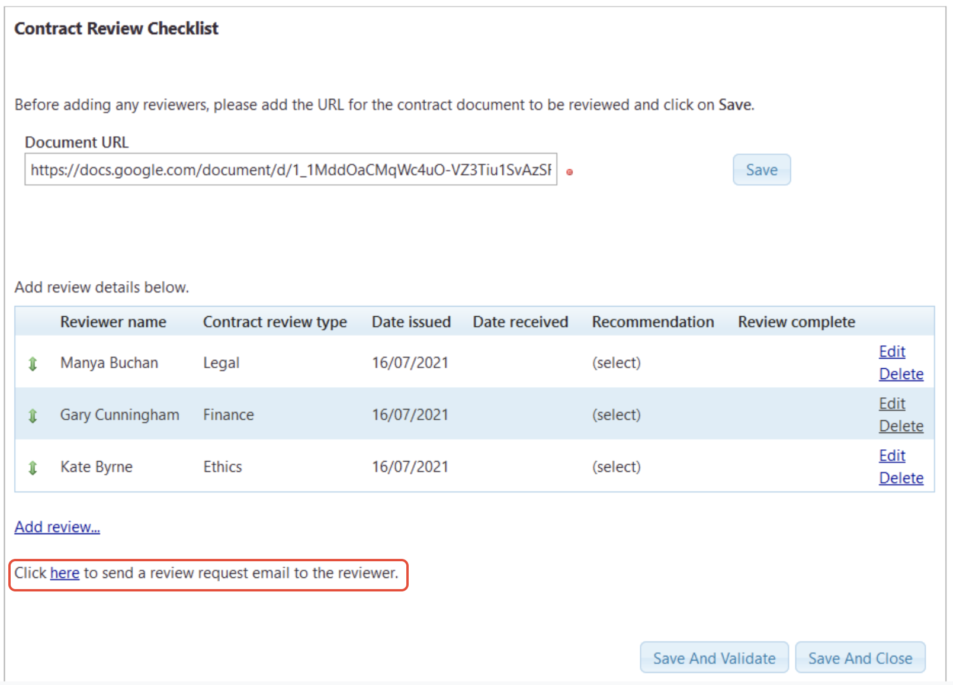
Task: Click the red required-field indicator dot
Action: click(570, 172)
